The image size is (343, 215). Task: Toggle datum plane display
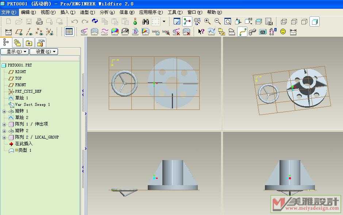(x=19, y=32)
